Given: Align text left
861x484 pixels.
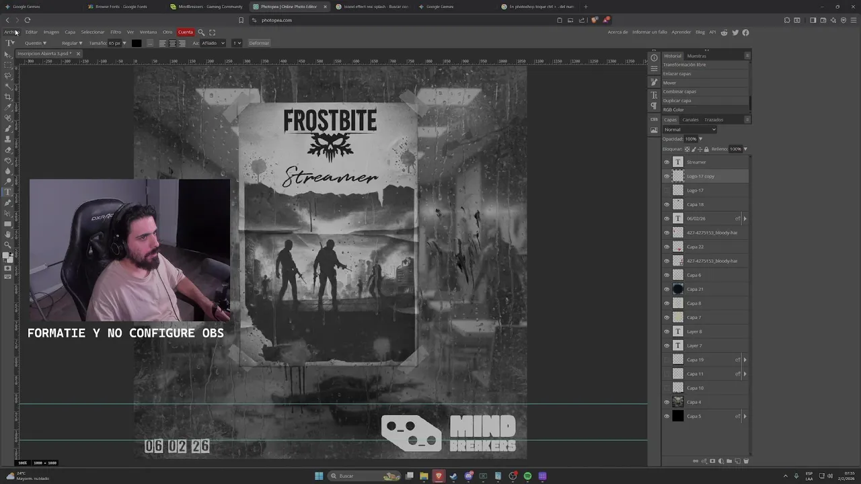Looking at the screenshot, I should pos(162,43).
